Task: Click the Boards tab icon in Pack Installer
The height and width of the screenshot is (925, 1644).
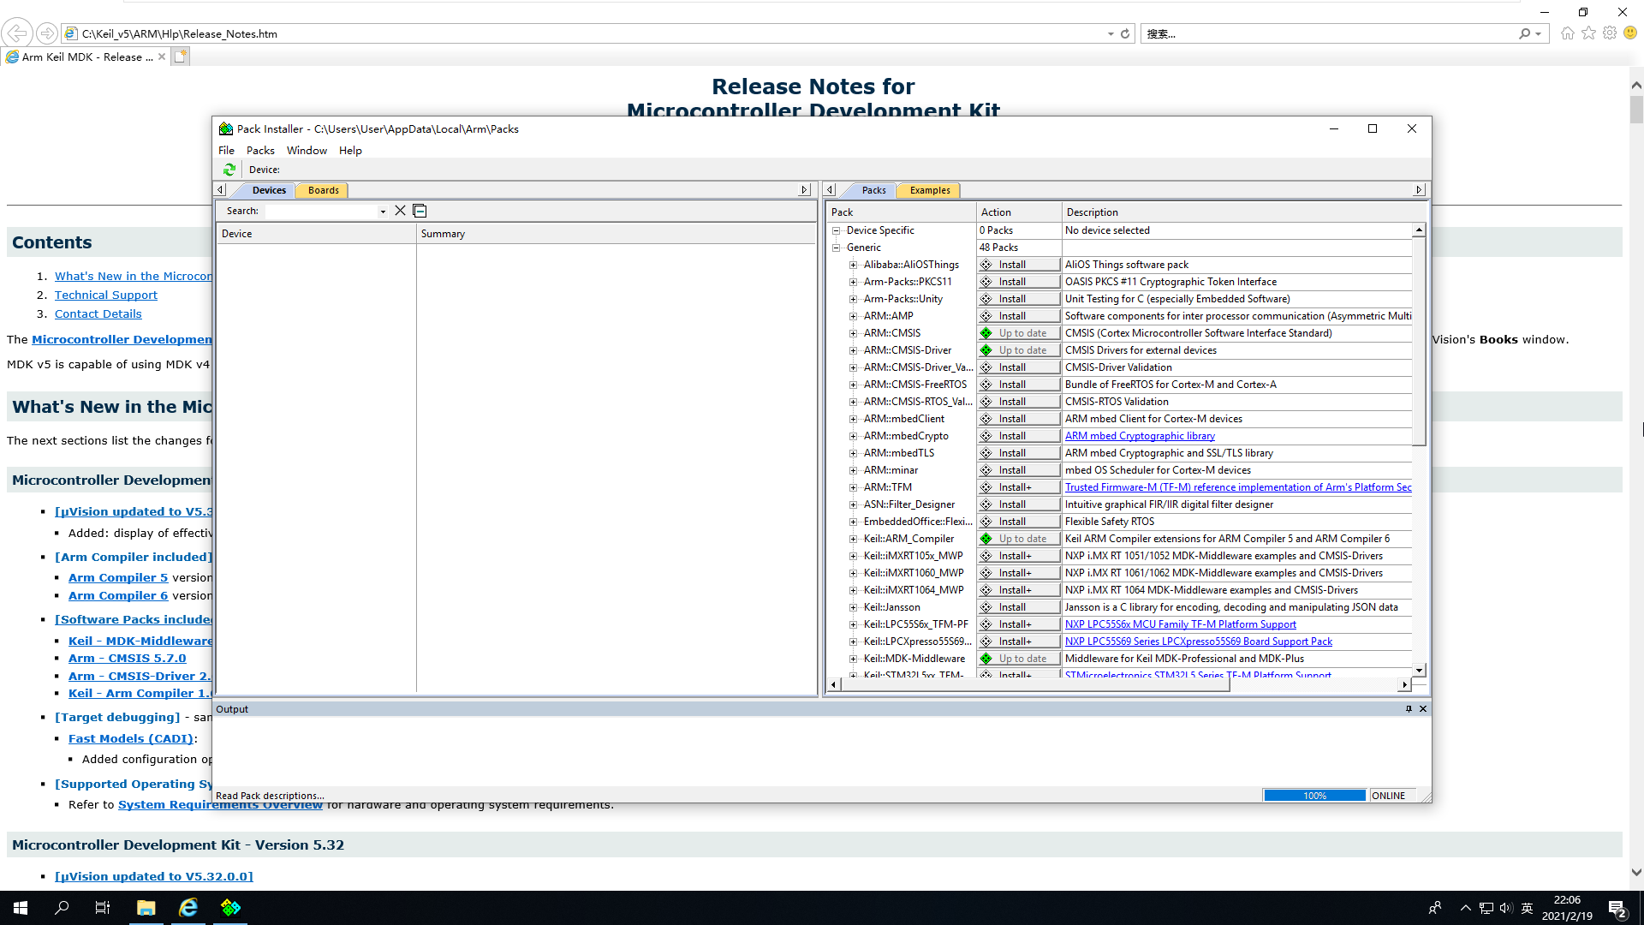Action: [x=322, y=188]
